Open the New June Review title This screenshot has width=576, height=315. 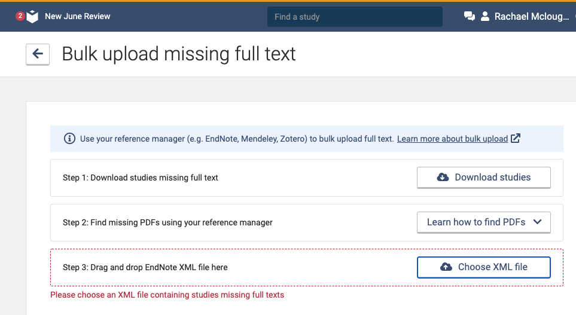pyautogui.click(x=78, y=17)
